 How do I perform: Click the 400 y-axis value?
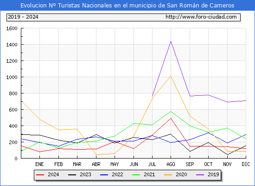click(13, 126)
